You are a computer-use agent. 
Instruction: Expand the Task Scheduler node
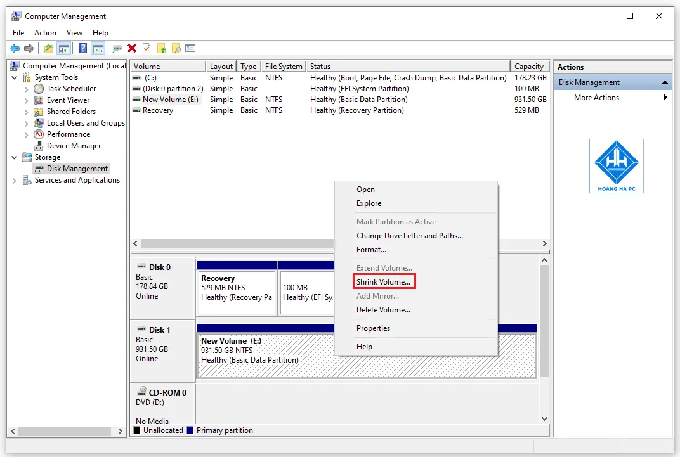coord(27,89)
